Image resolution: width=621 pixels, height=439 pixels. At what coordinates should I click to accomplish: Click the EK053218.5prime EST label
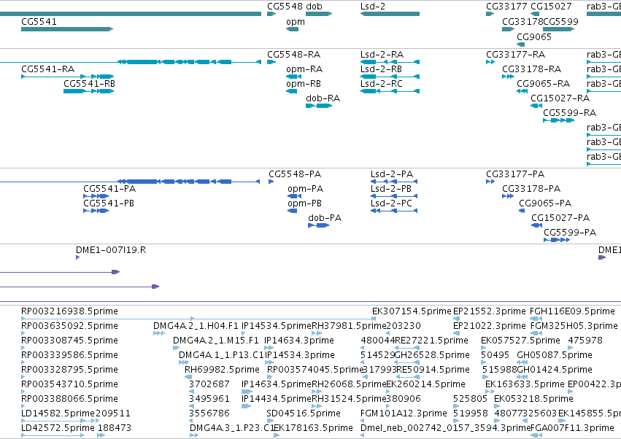pyautogui.click(x=533, y=399)
